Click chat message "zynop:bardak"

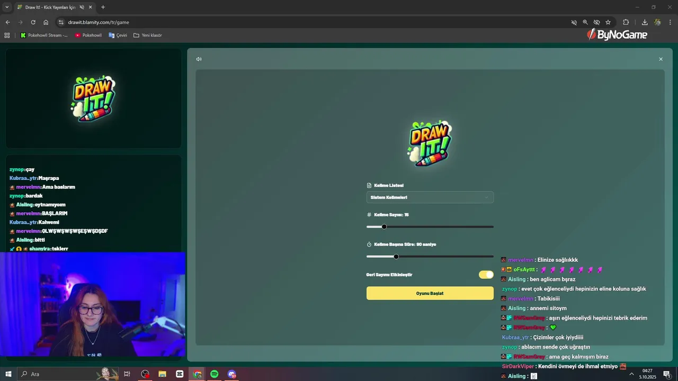26,196
